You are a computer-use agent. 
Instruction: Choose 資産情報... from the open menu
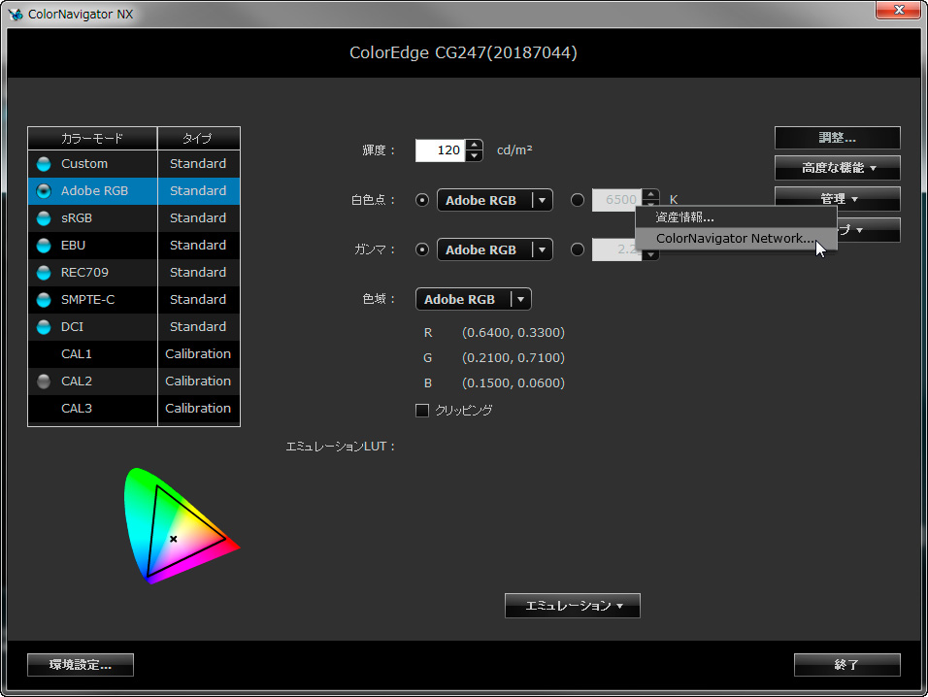(x=736, y=217)
